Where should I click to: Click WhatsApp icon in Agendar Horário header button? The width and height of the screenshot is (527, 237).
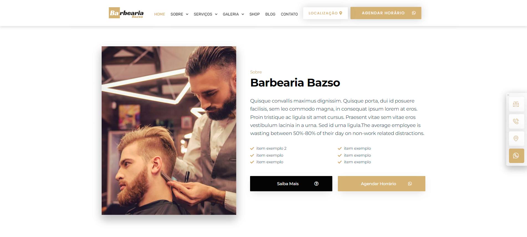tap(414, 13)
